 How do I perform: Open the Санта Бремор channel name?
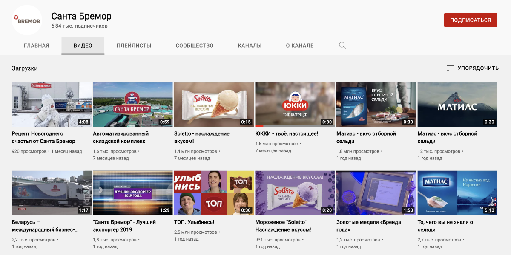(81, 16)
